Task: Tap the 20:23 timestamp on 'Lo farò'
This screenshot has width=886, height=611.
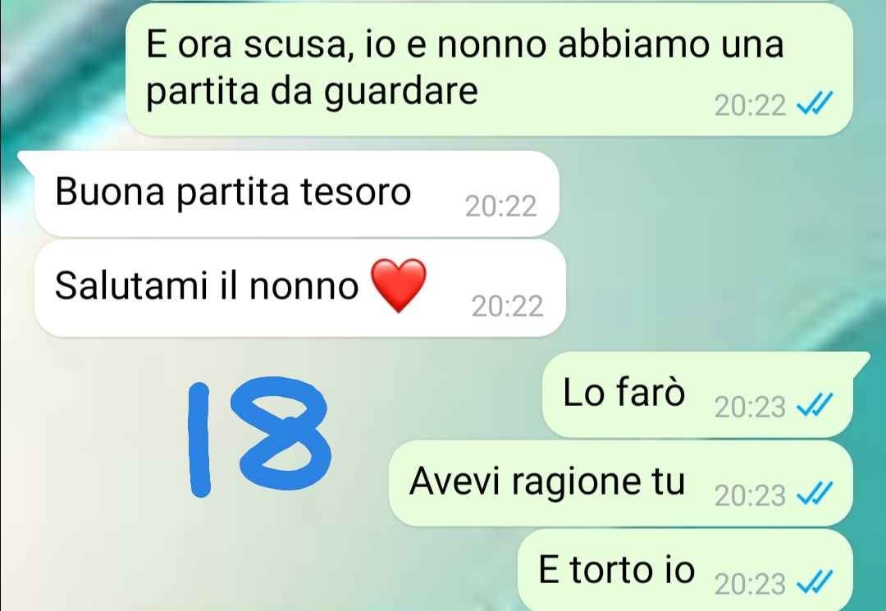Action: [x=750, y=407]
